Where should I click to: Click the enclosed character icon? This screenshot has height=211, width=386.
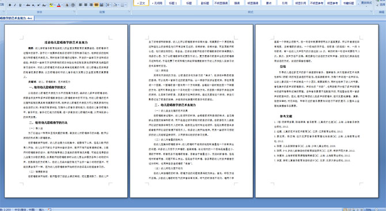[x=73, y=5]
